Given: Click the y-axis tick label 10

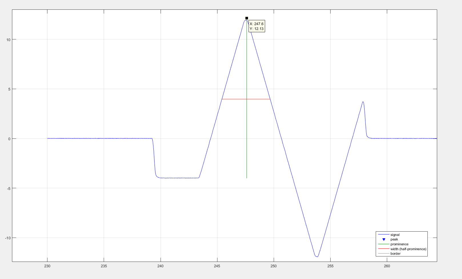Looking at the screenshot, I should coord(8,40).
